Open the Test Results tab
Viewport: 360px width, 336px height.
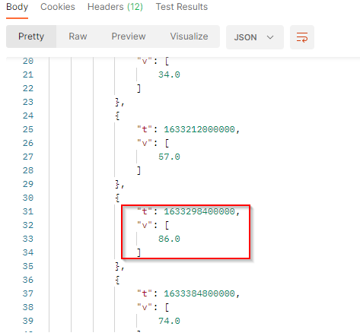tap(182, 7)
